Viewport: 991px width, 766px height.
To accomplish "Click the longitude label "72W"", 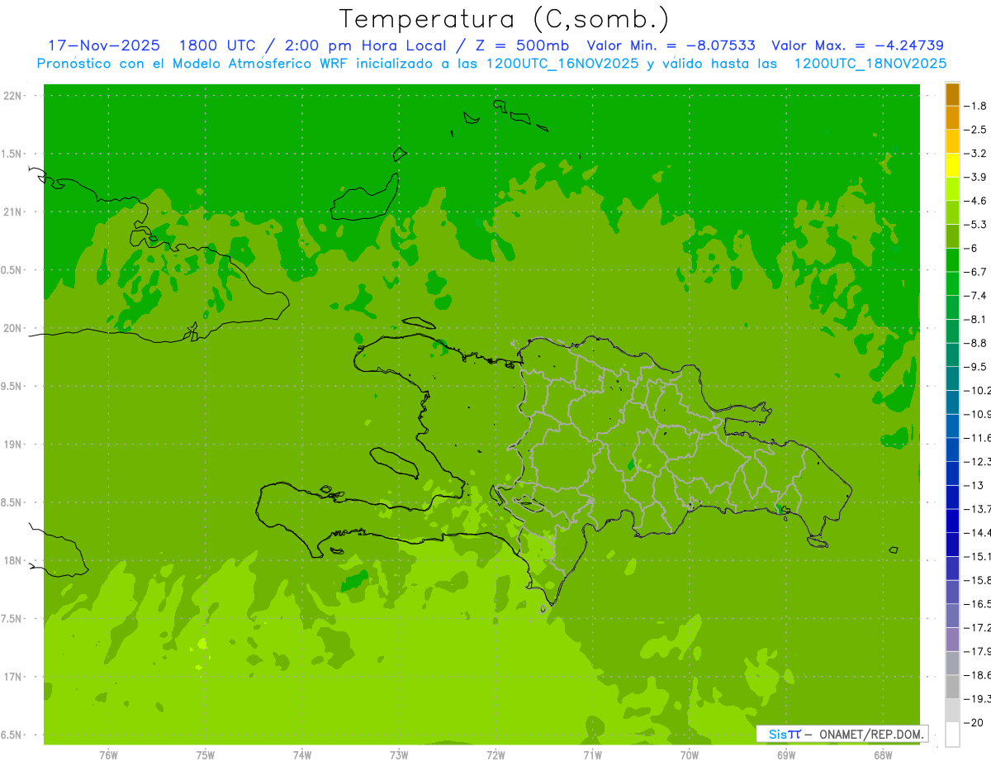I will [x=495, y=754].
